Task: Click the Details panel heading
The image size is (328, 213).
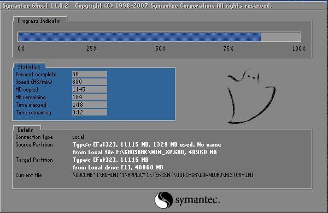Action: (x=25, y=130)
